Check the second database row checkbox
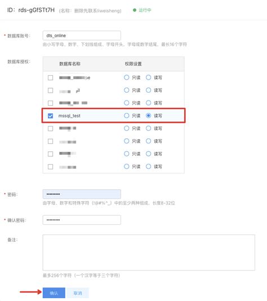The image size is (267, 301). (50, 90)
